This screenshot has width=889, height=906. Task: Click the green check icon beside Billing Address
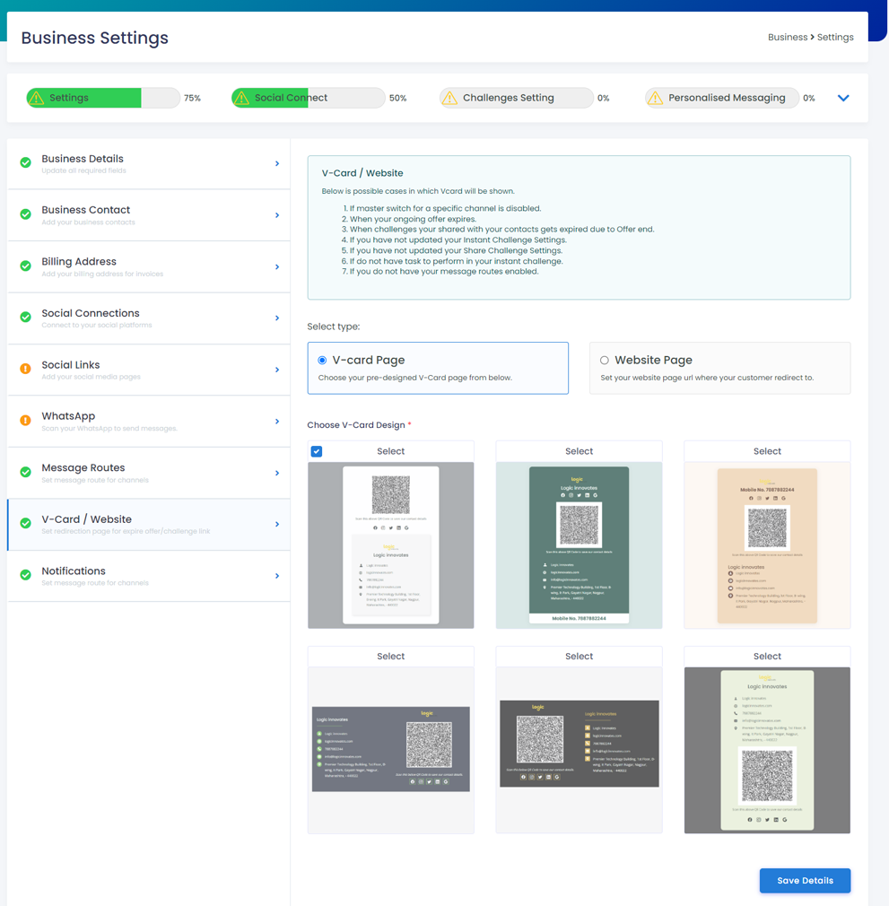[25, 266]
